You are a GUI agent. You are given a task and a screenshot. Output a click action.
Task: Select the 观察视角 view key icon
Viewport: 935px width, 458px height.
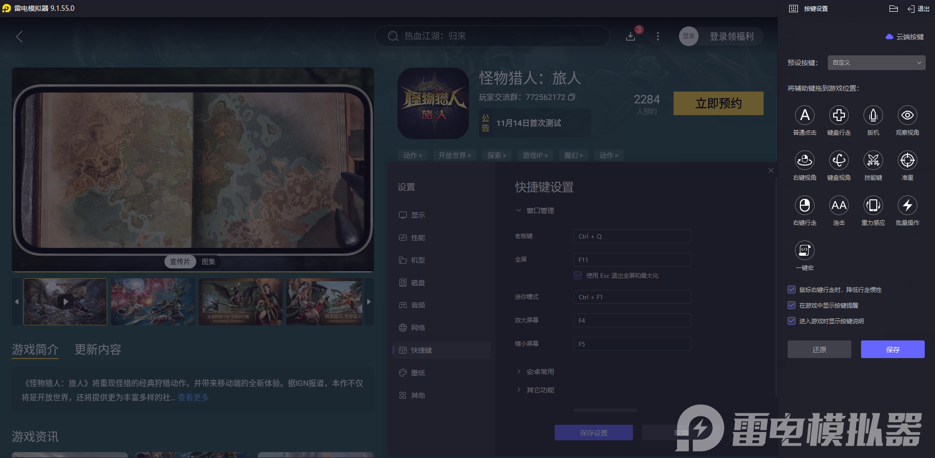pos(907,116)
